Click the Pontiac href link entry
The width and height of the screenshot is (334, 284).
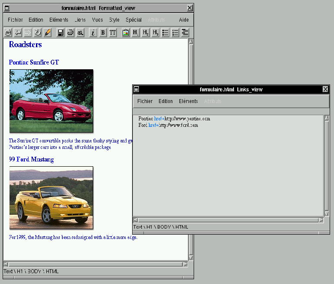tap(174, 119)
